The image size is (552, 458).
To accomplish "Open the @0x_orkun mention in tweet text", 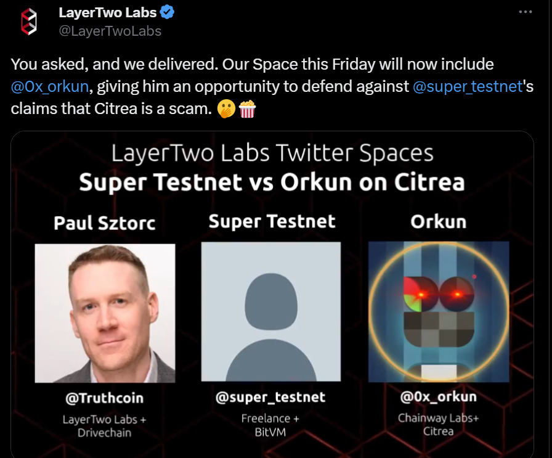I will click(50, 86).
